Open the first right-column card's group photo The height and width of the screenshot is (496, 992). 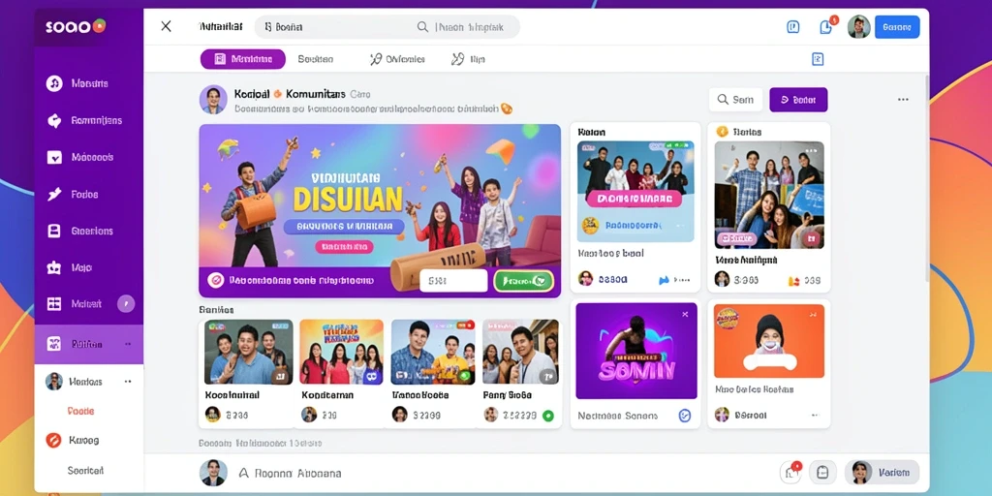pyautogui.click(x=635, y=191)
